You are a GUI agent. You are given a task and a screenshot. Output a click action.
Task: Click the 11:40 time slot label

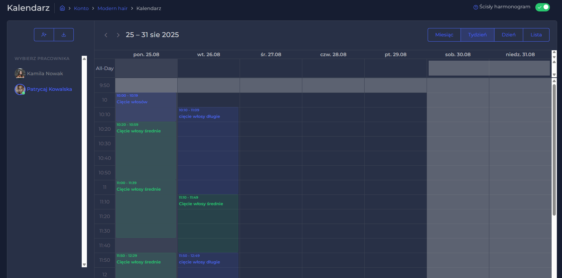(105, 245)
